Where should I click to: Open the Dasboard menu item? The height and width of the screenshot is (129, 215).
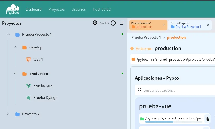[x=34, y=9]
